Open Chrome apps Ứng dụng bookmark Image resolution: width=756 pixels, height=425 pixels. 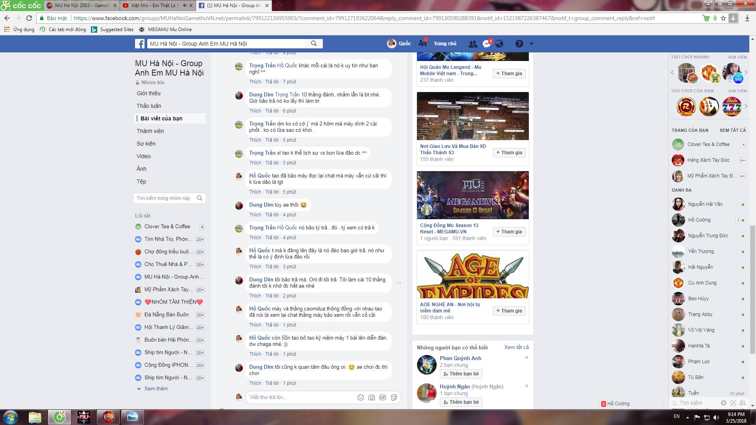point(19,30)
